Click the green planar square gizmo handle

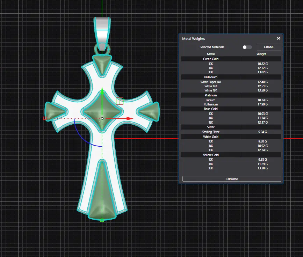tap(120, 101)
